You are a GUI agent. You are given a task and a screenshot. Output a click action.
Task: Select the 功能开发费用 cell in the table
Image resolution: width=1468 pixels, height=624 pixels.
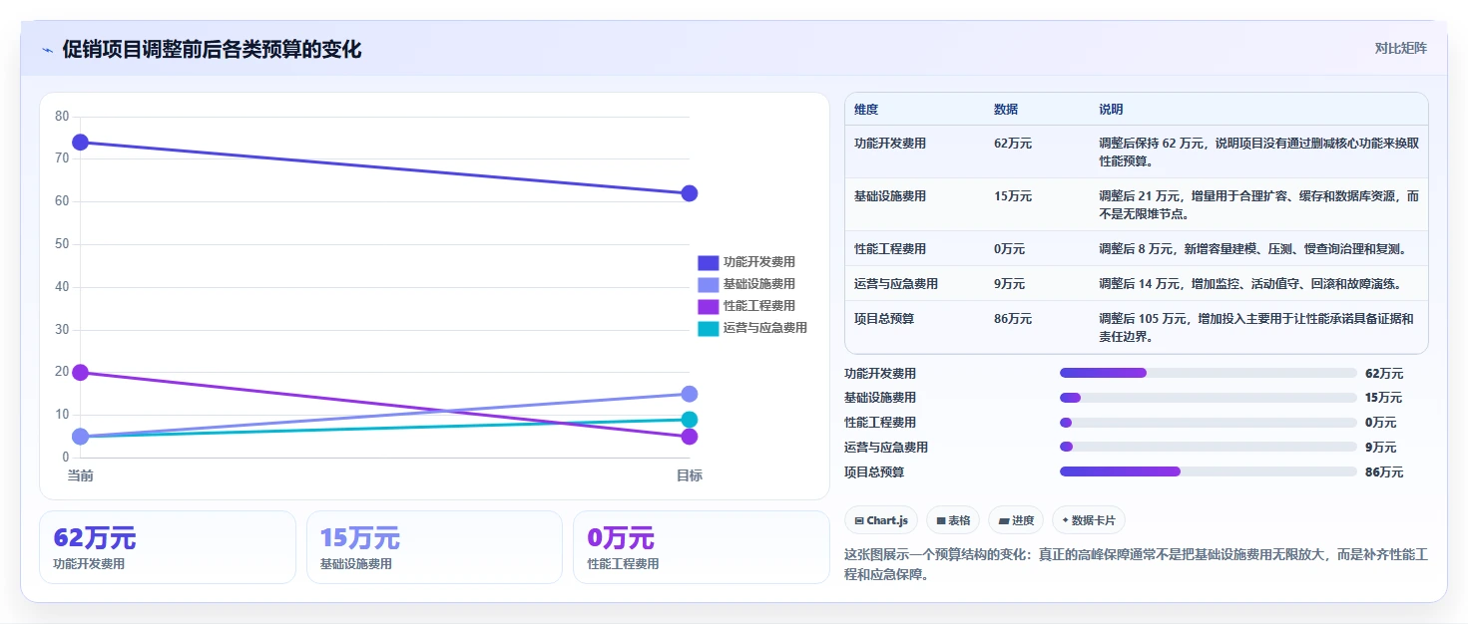890,144
